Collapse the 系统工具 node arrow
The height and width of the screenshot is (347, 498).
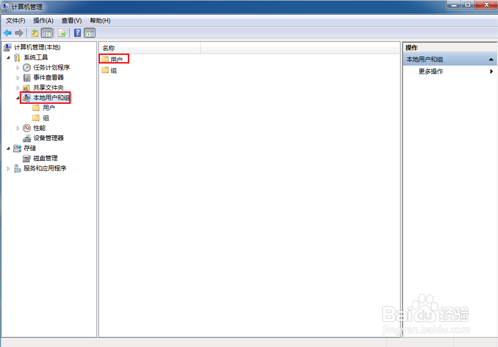pos(8,57)
